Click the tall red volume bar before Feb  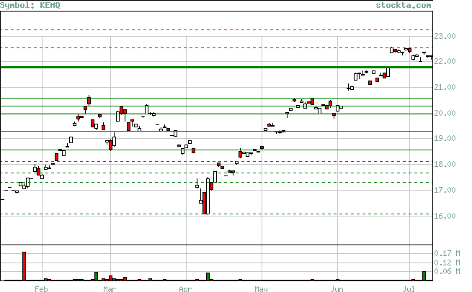click(x=24, y=266)
